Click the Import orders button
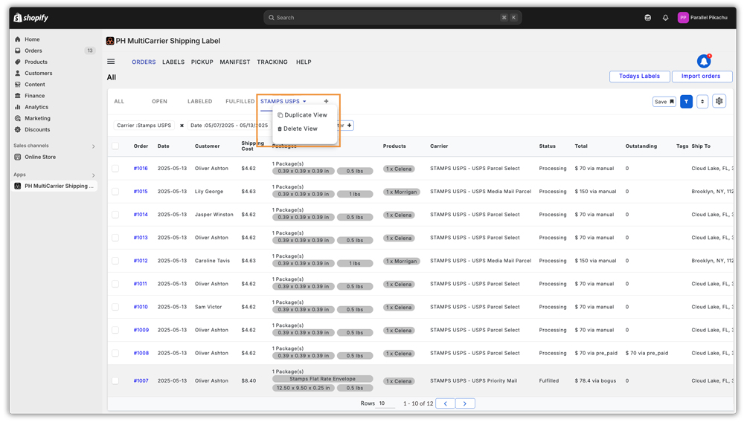This screenshot has height=422, width=744. [x=702, y=77]
